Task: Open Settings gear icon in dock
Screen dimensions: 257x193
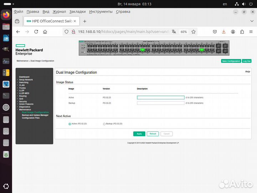Action: [x=6, y=107]
